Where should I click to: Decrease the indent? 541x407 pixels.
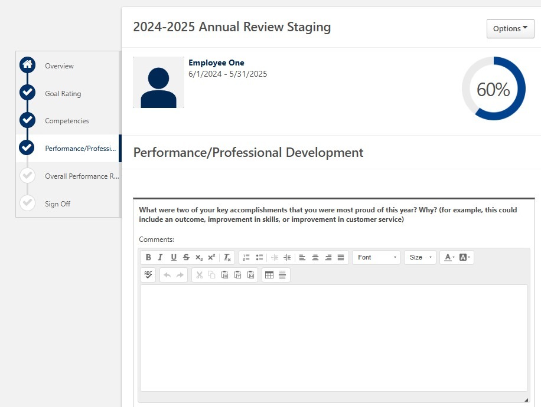pos(275,257)
